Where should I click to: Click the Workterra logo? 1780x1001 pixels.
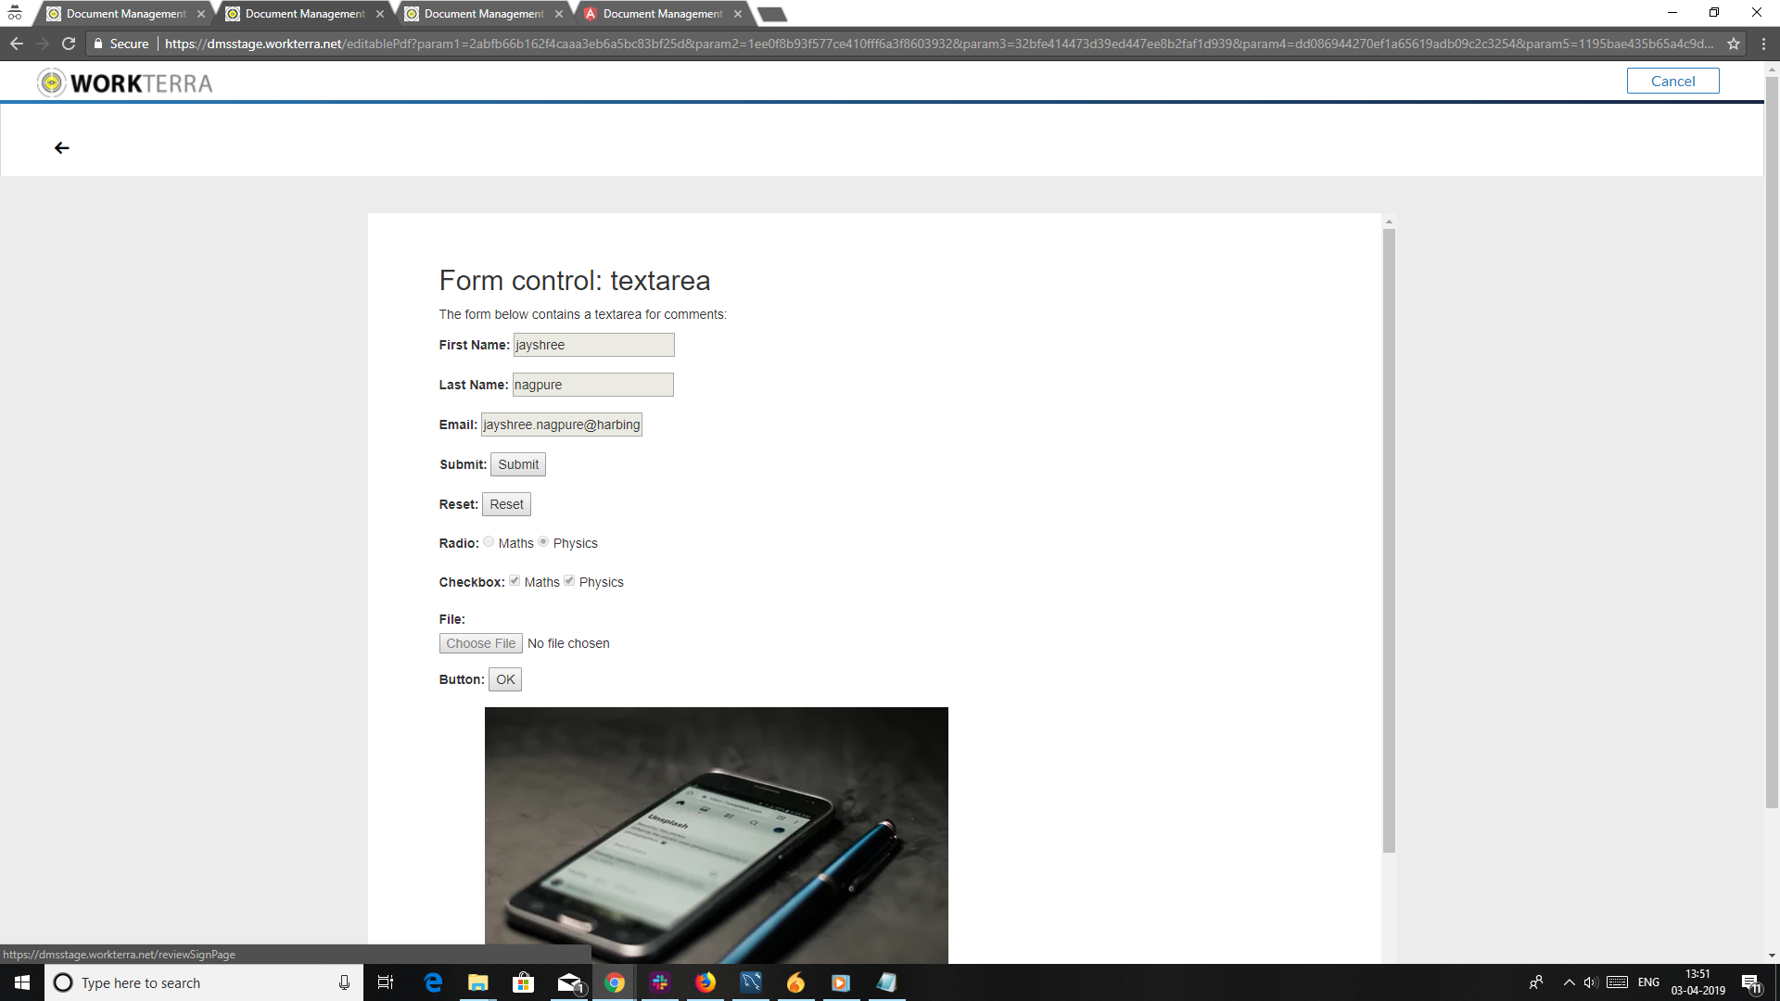point(125,82)
